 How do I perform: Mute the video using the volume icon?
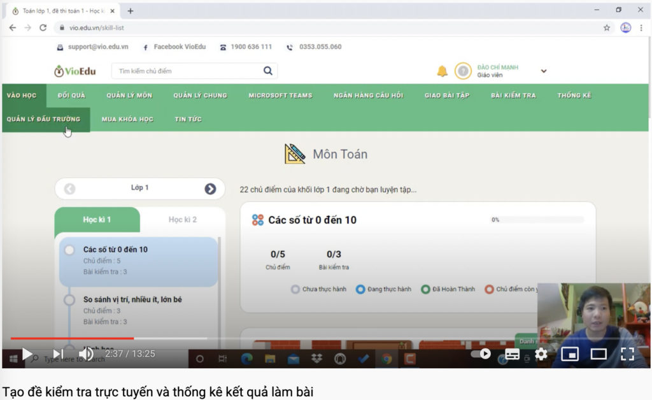[x=85, y=354]
